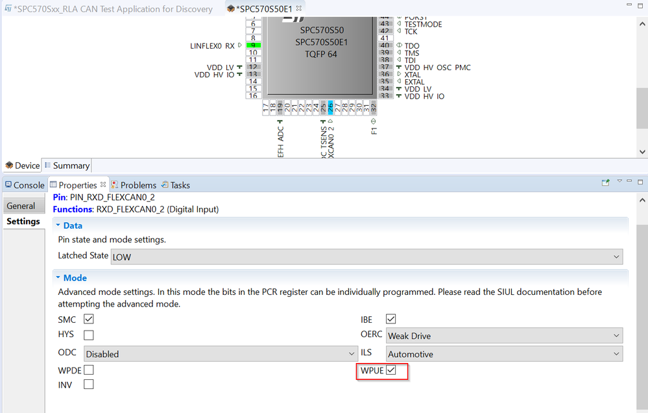
Task: Collapse the Data section
Action: coord(58,225)
